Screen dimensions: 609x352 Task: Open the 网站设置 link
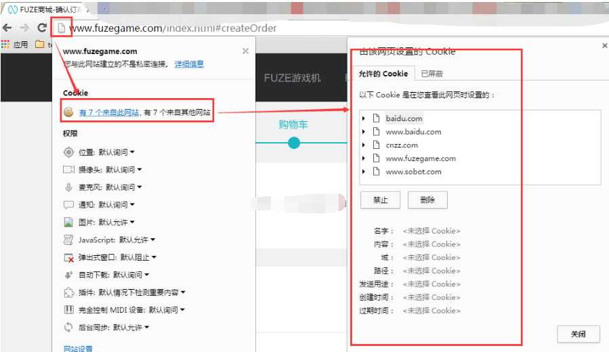[78, 348]
